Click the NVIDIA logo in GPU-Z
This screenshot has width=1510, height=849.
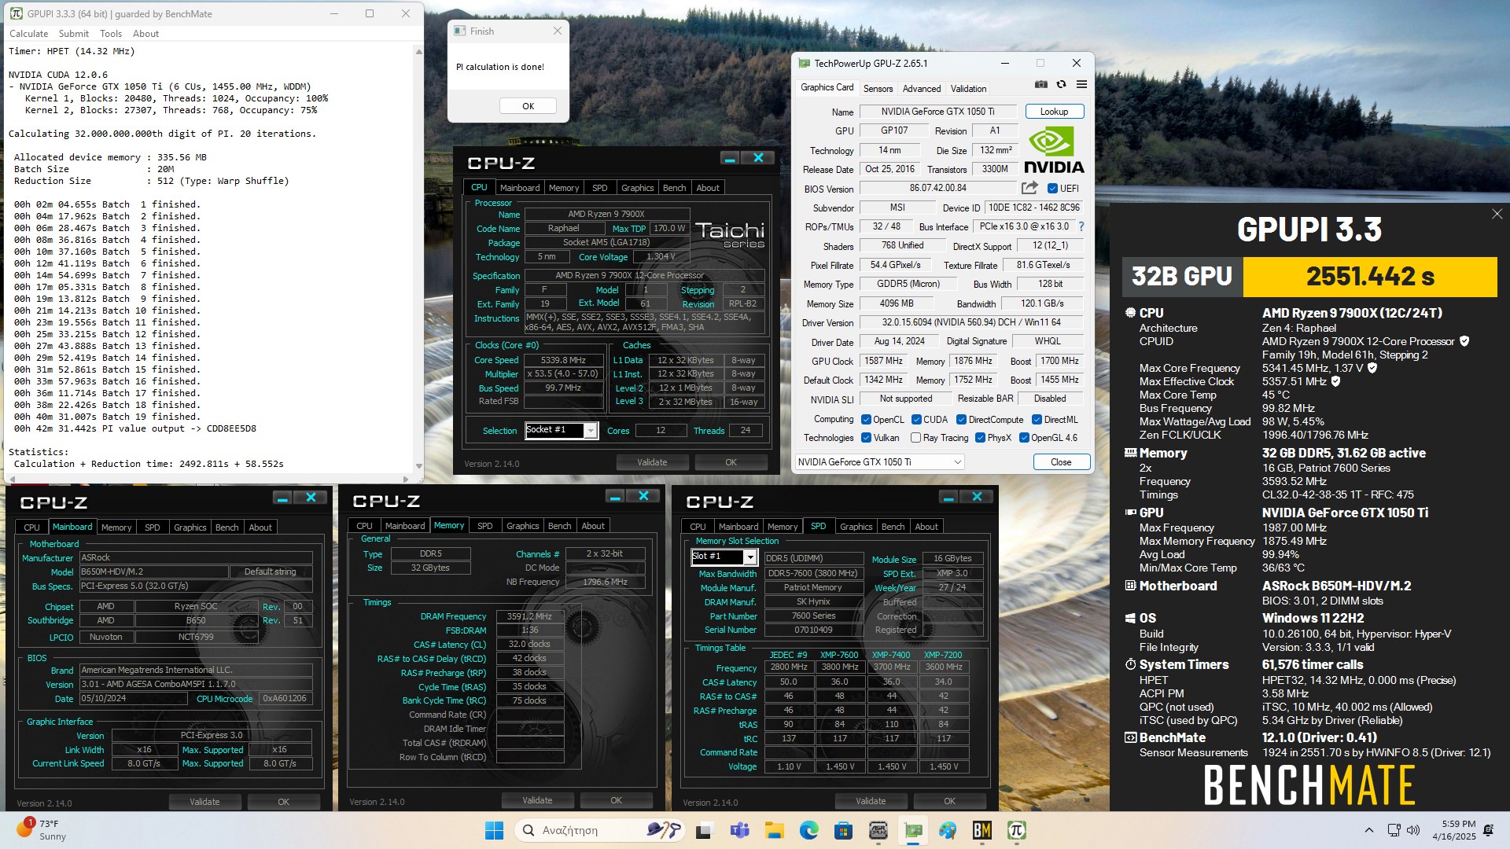pyautogui.click(x=1054, y=150)
